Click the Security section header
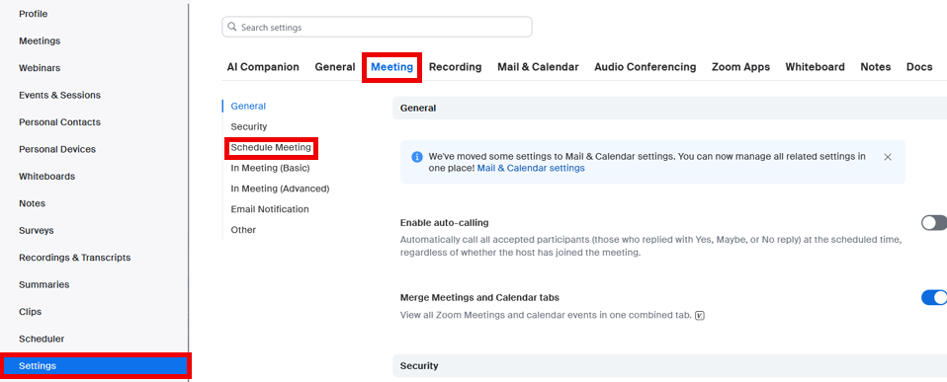The width and height of the screenshot is (947, 382). point(670,365)
